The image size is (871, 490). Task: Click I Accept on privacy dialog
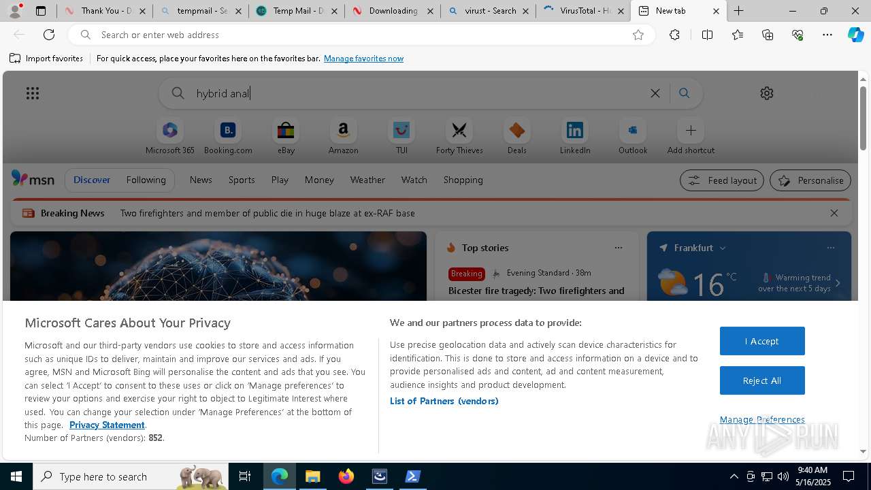tap(762, 341)
